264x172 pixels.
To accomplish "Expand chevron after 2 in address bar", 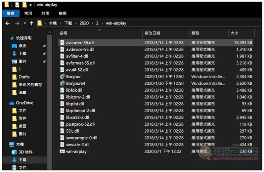I will coord(102,23).
